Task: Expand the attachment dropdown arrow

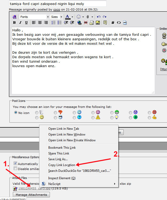Action: (x=92, y=17)
